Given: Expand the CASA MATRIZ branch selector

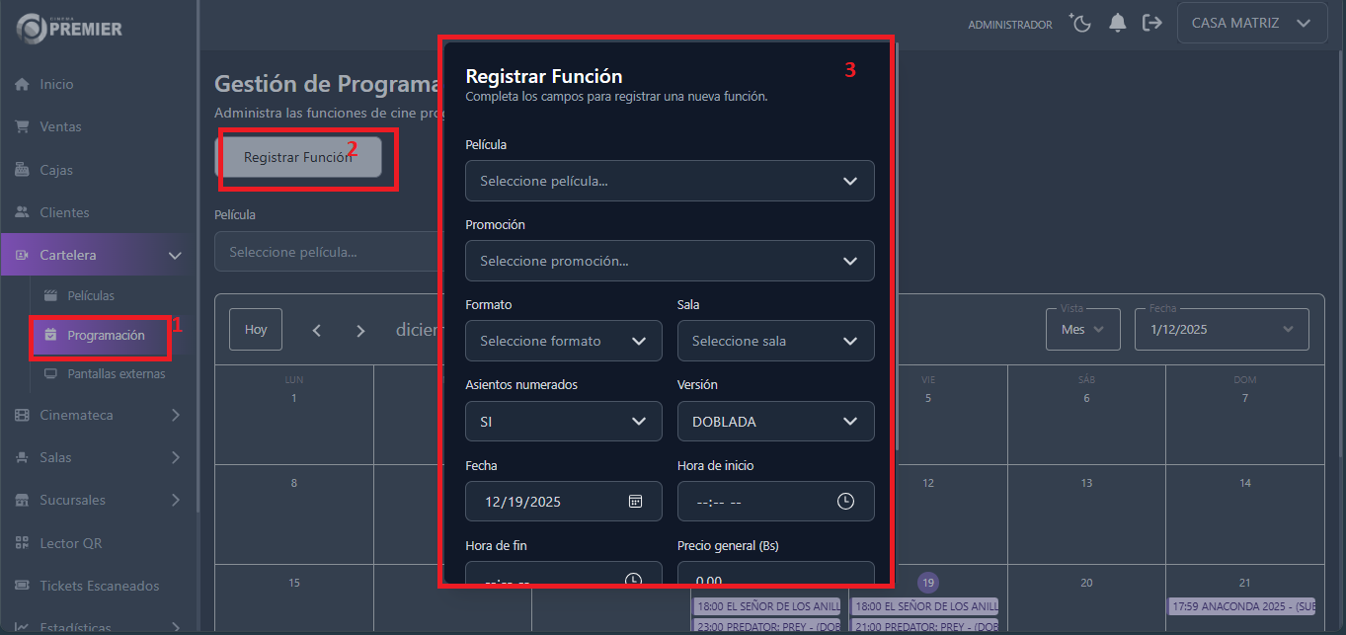Looking at the screenshot, I should pyautogui.click(x=1251, y=23).
